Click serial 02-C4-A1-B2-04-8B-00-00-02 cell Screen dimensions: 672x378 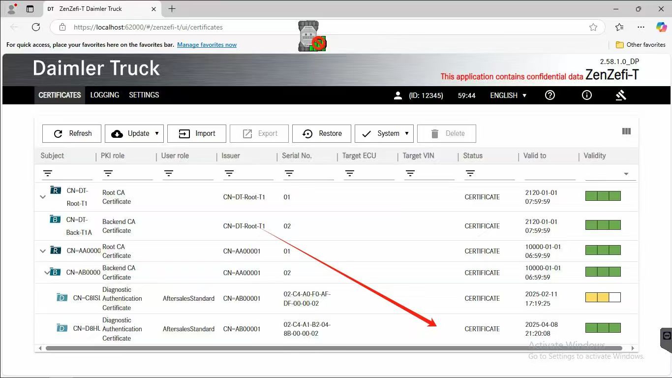point(307,329)
